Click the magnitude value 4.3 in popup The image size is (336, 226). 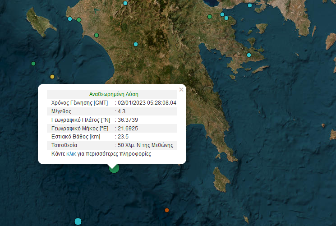tap(121, 111)
